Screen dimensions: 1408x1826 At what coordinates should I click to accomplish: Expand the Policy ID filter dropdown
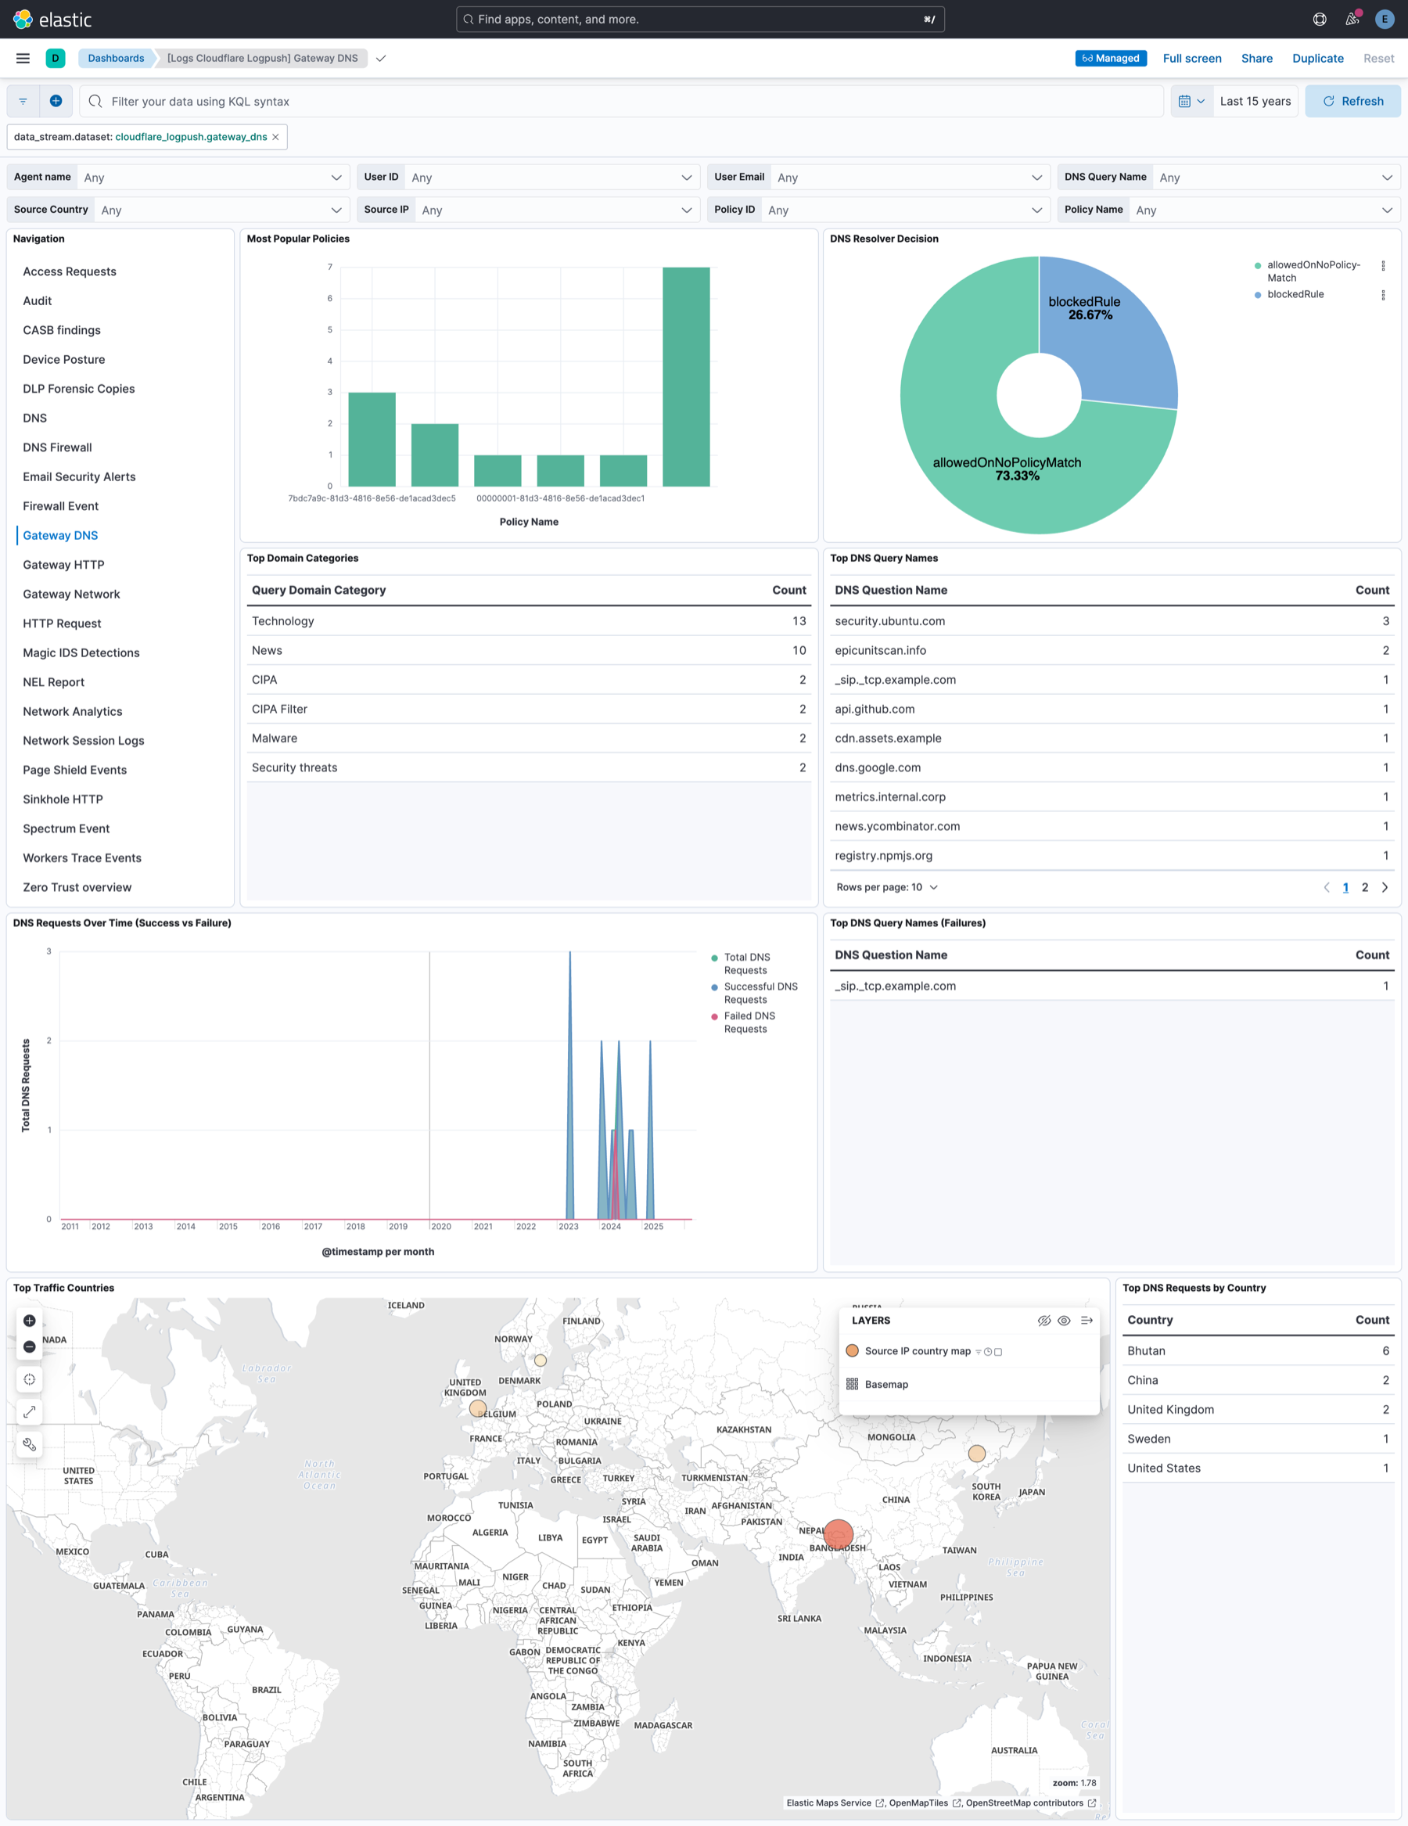906,210
